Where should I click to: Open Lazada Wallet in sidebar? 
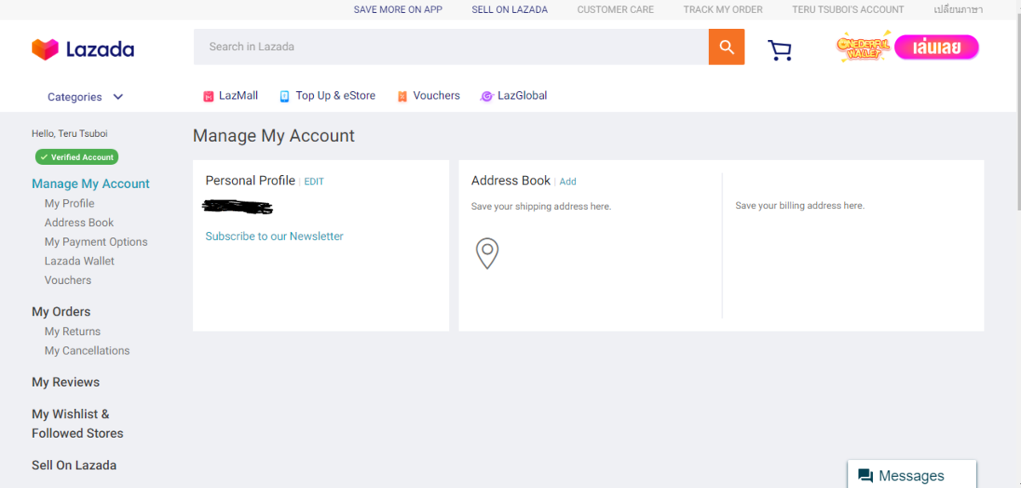[x=79, y=261]
